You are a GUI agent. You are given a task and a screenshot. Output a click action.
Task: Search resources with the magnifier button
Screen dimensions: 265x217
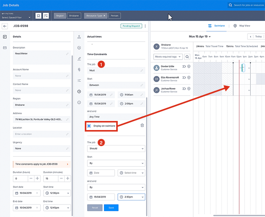[x=187, y=57]
